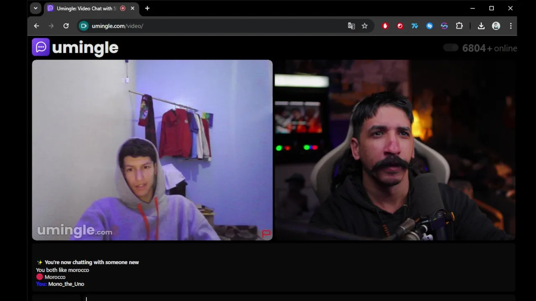Click the 'You both like morocco' line
The image size is (536, 301).
[x=62, y=270]
